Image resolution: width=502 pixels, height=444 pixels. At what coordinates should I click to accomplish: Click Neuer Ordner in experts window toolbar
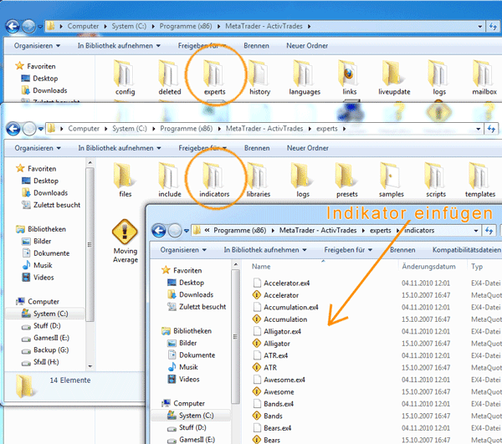[308, 148]
